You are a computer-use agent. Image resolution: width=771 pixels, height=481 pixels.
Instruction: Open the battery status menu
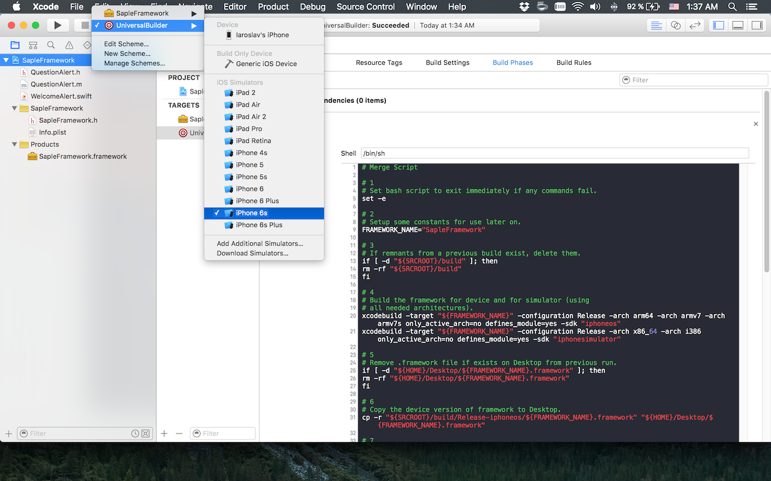643,7
